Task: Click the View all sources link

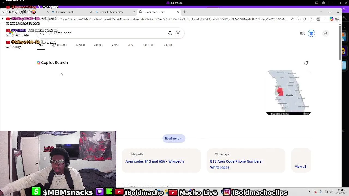Action: point(300,167)
